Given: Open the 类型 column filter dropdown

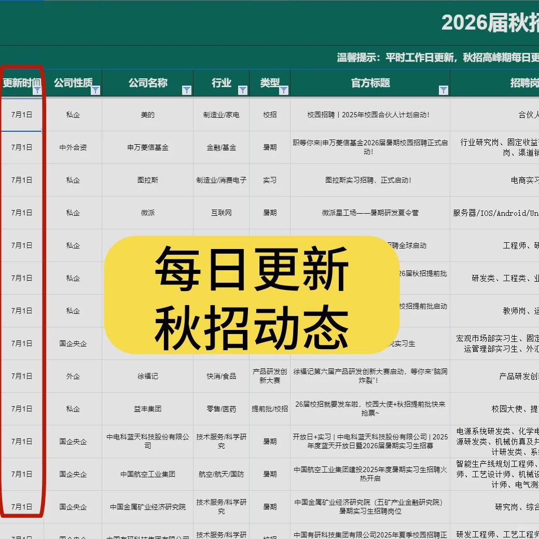Looking at the screenshot, I should tap(284, 90).
